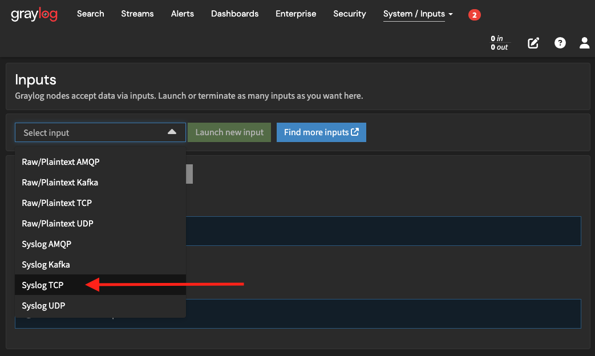595x356 pixels.
Task: Click the 0 in 0 out throughput indicator
Action: coord(499,43)
